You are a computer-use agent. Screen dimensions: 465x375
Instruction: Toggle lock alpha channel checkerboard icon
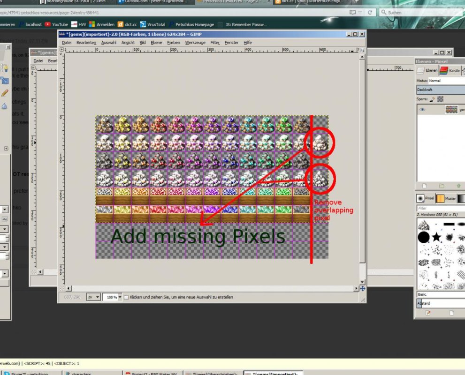440,99
